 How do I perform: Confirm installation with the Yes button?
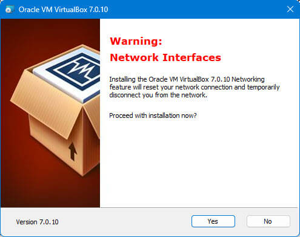coord(213,221)
